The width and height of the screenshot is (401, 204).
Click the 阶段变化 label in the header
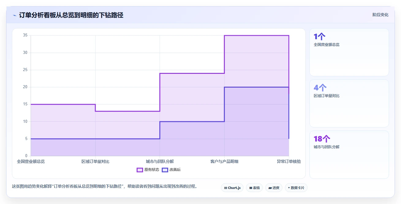tap(380, 15)
